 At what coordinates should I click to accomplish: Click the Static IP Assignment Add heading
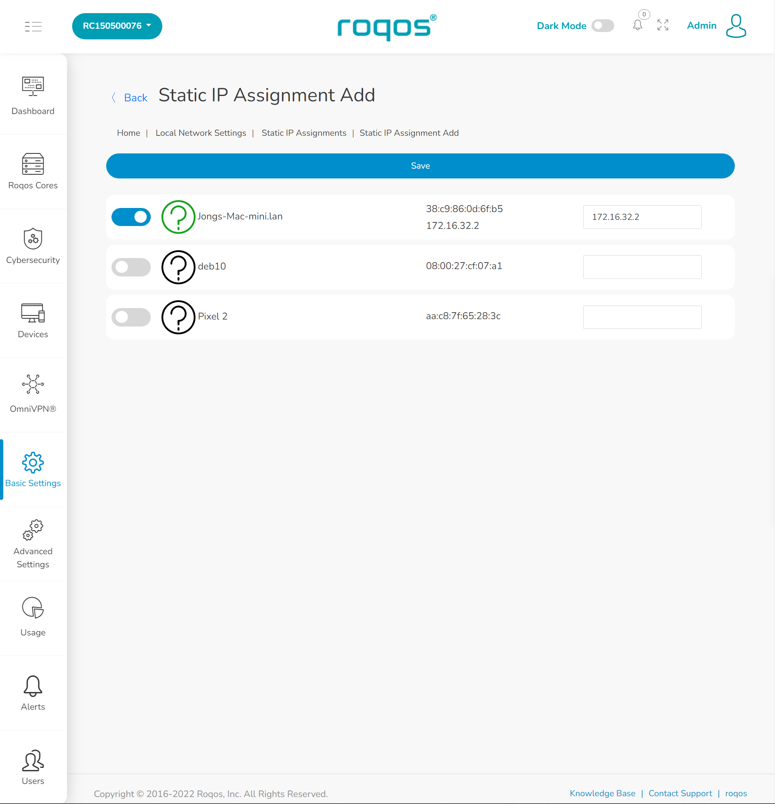267,95
